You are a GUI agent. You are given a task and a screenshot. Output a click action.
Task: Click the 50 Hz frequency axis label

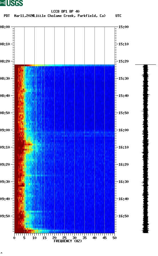(x=114, y=238)
